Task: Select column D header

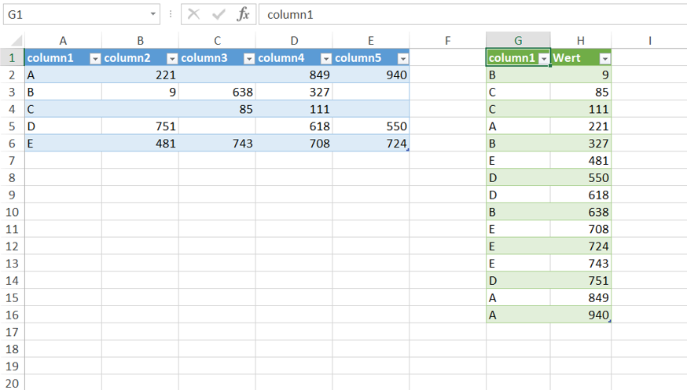Action: (x=294, y=41)
